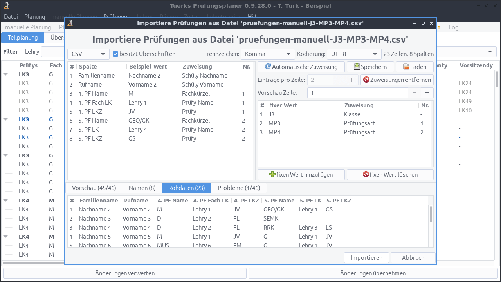501x282 pixels.
Task: Click the Abbruch button
Action: pyautogui.click(x=413, y=258)
